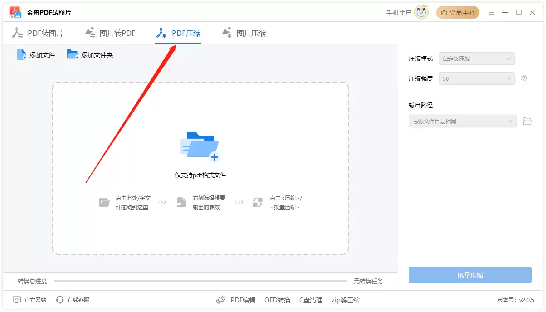The width and height of the screenshot is (546, 312).
Task: Open the 输出路径 dropdown 与源文件目录相同
Action: tap(463, 121)
